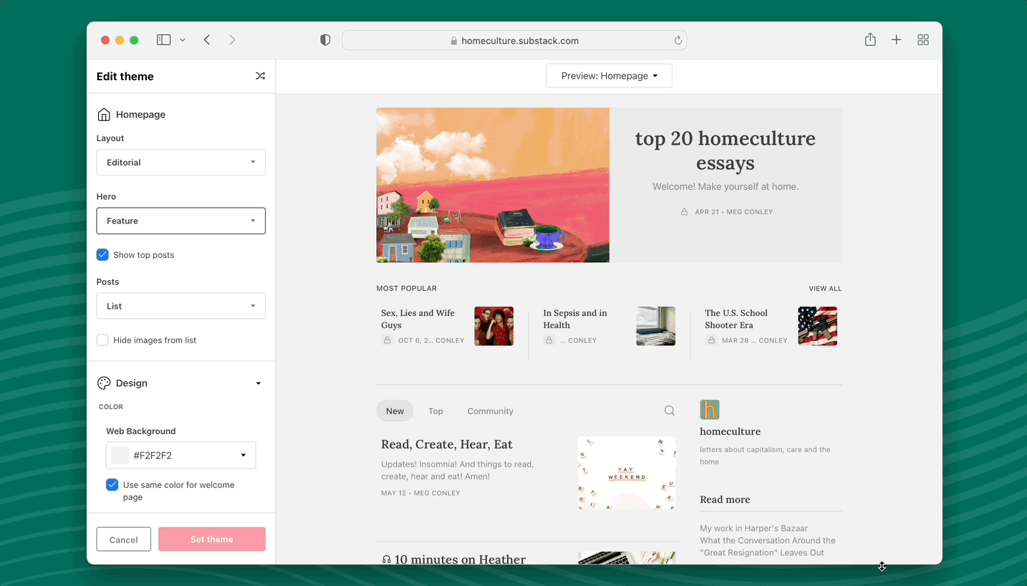Collapse the Design section chevron

[258, 383]
